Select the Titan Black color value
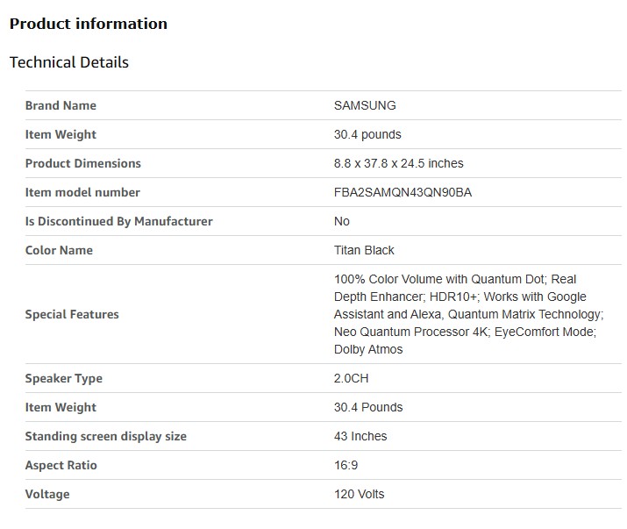This screenshot has height=529, width=627. (x=364, y=250)
